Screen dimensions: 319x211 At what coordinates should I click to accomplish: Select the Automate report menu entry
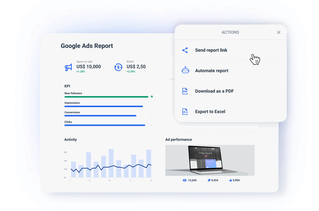point(212,70)
